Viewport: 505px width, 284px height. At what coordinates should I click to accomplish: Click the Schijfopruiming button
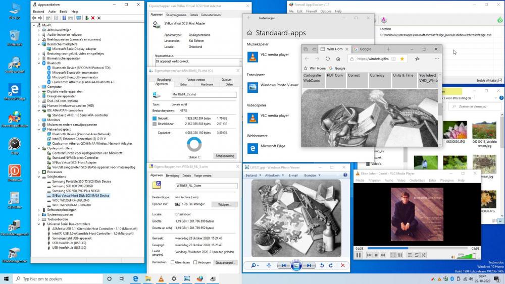click(x=225, y=156)
